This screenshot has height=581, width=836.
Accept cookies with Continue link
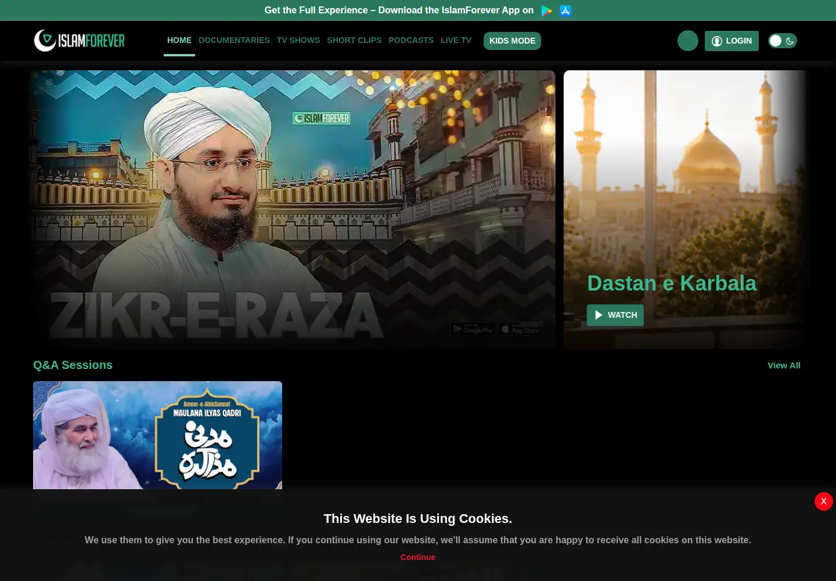tap(418, 557)
